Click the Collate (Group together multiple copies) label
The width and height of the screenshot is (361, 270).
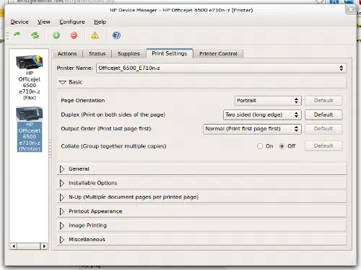pos(113,146)
